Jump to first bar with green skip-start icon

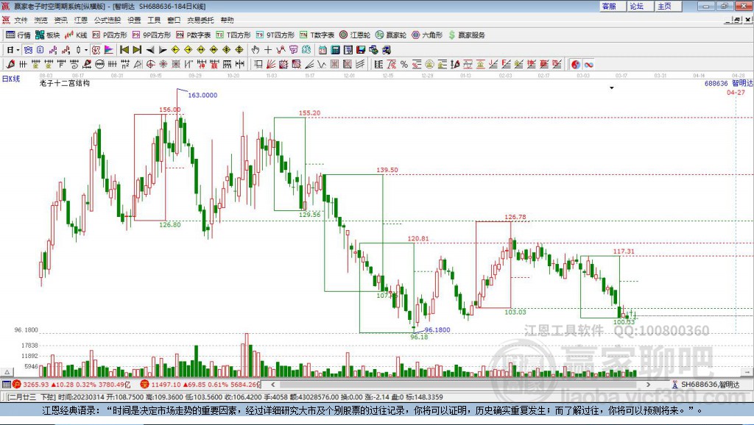coord(124,49)
